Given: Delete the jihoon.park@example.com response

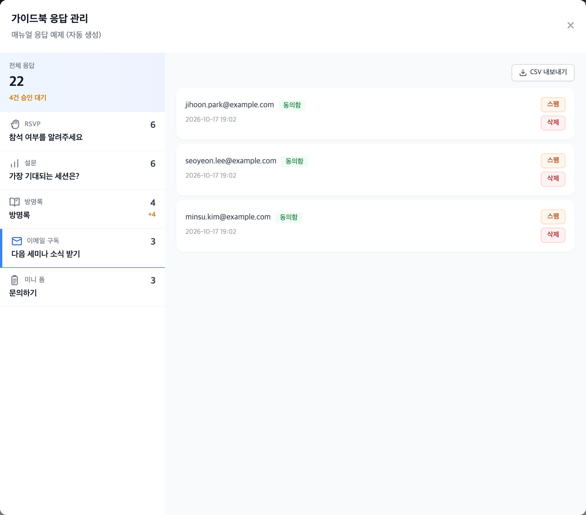Looking at the screenshot, I should coord(553,123).
